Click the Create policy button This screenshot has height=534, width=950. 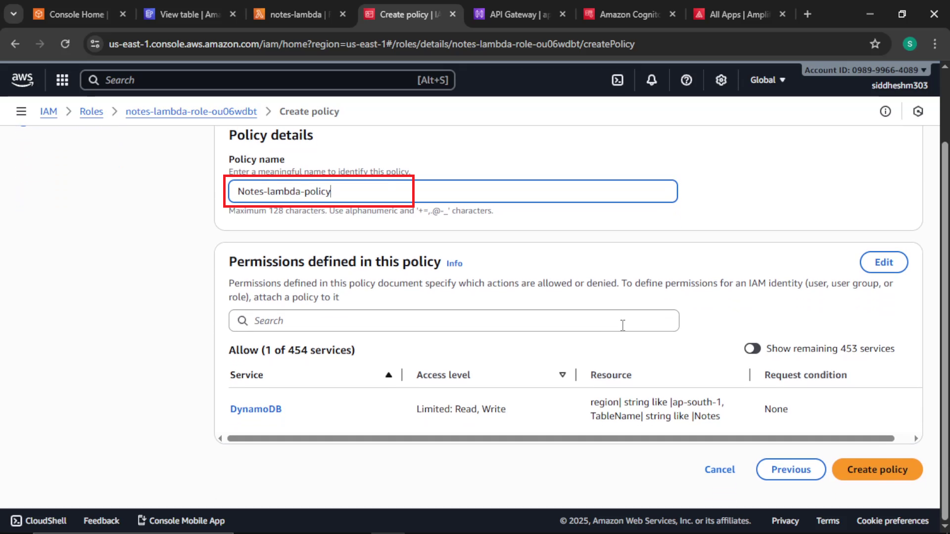[877, 469]
